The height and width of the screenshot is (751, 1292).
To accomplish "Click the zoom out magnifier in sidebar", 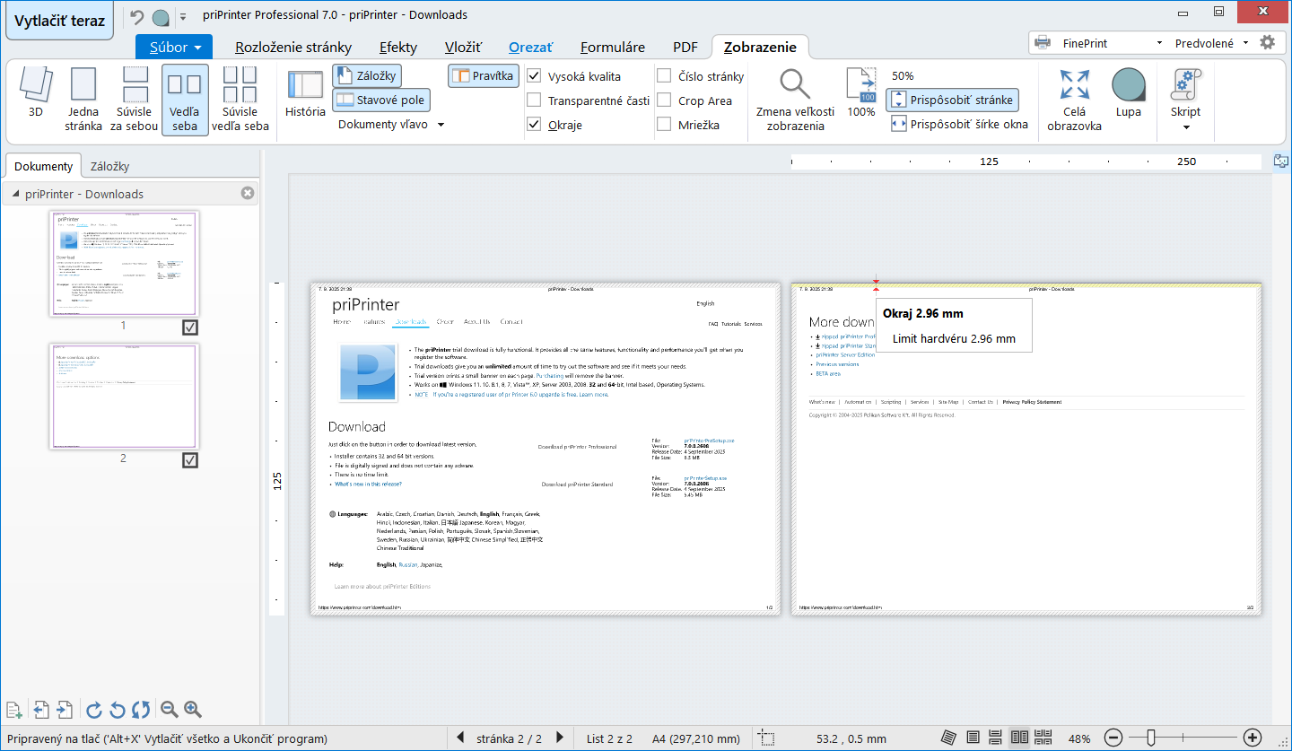I will click(169, 710).
